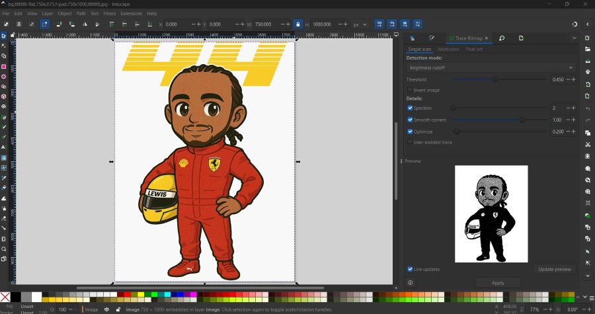Screen dimensions: 595x314
Task: Flip selection horizontally
Action: tap(85, 24)
